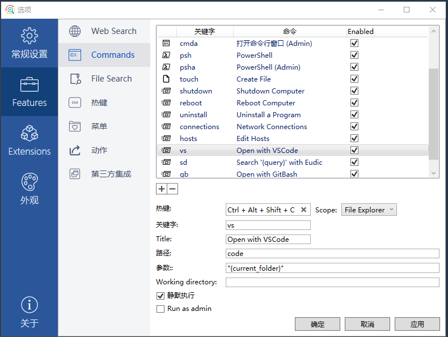Disable the shutdown command's Enabled checkbox
The width and height of the screenshot is (448, 337).
pyautogui.click(x=354, y=91)
